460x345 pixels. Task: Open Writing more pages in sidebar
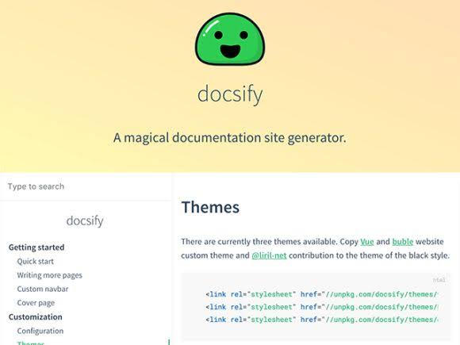pyautogui.click(x=50, y=275)
